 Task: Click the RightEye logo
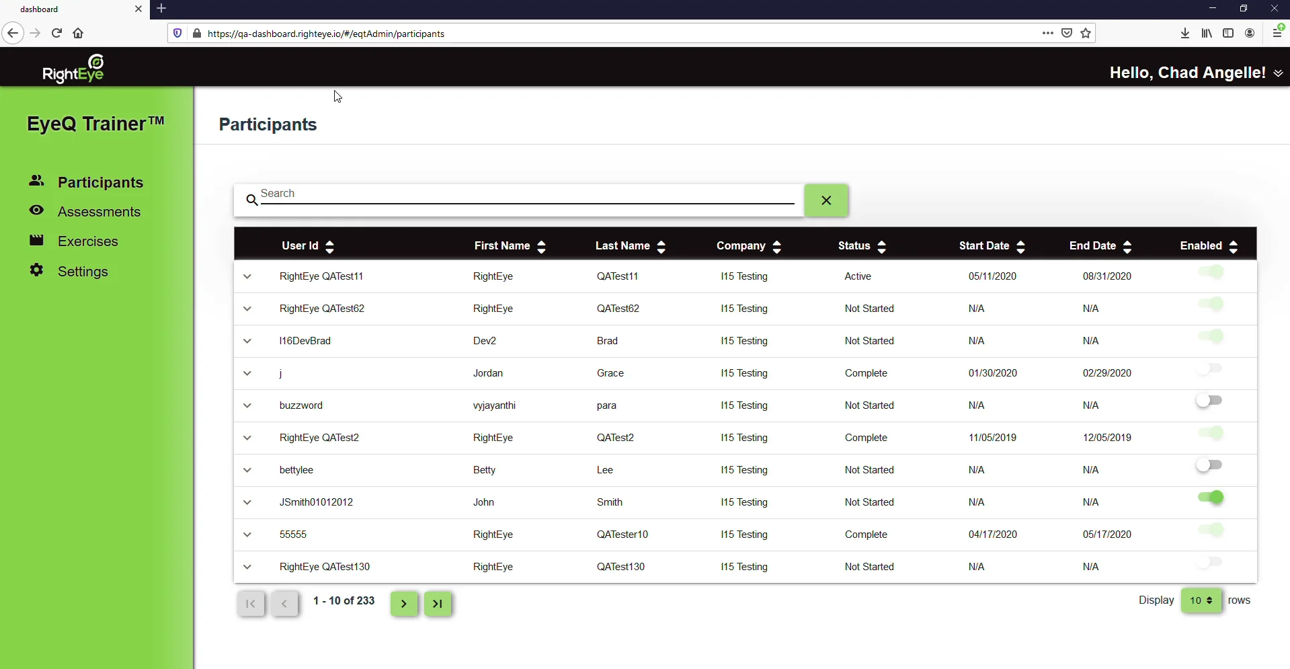73,69
